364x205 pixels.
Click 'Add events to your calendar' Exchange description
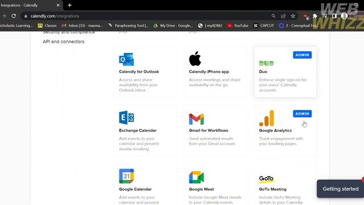click(x=139, y=143)
